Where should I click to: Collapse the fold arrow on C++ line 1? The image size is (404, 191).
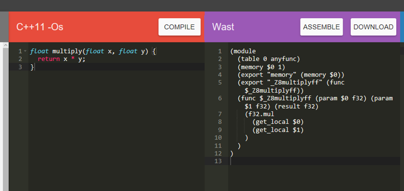25,51
